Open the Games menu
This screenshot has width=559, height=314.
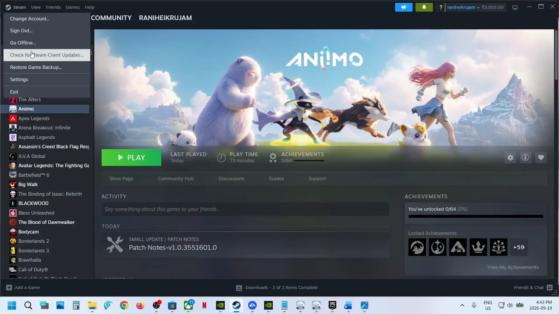point(73,7)
